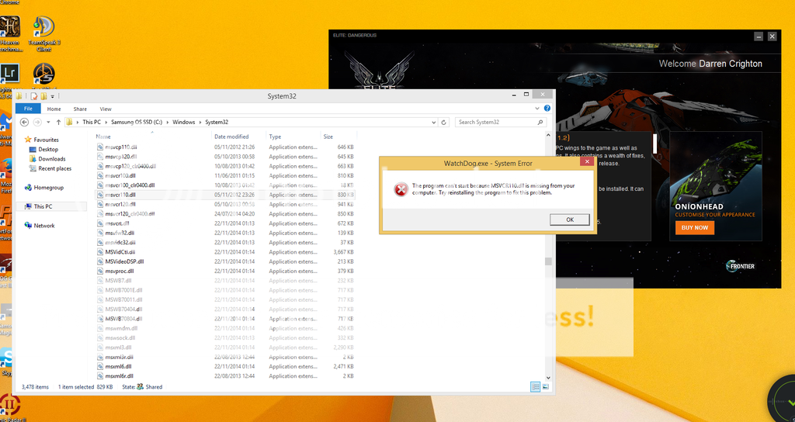
Task: Open Desktop in the Favourites list
Action: coord(48,149)
